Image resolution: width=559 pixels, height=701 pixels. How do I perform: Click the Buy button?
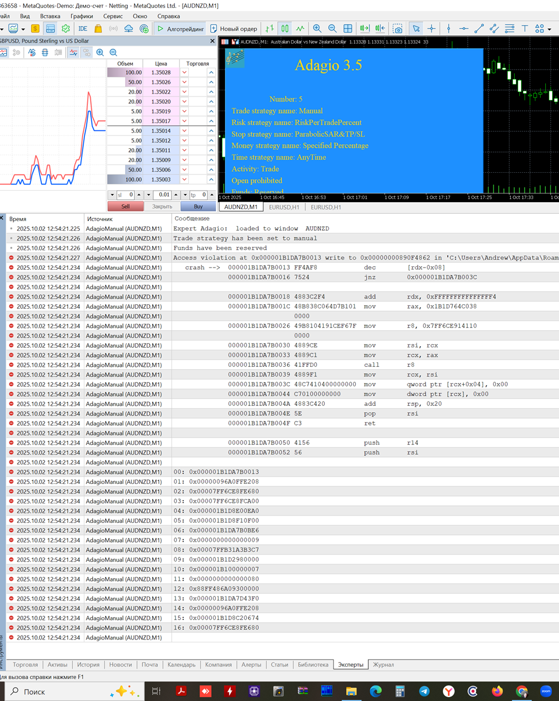pyautogui.click(x=198, y=206)
